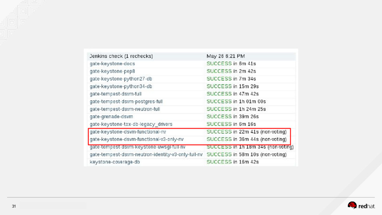This screenshot has height=215, width=382.
Task: Open gate-keystone-python34-db job link
Action: [x=120, y=87]
